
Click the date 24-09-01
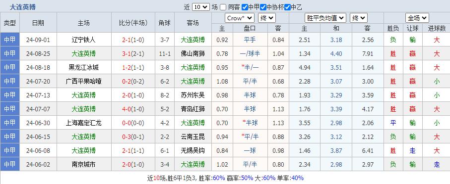click(x=38, y=40)
